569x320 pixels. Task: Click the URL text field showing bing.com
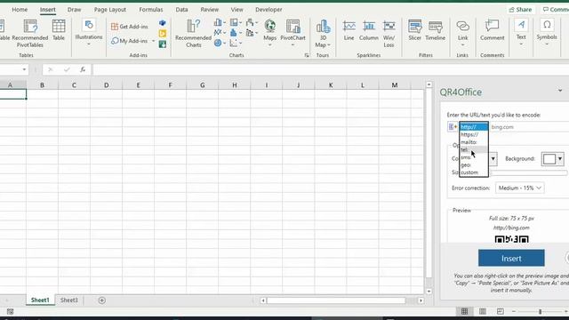(529, 127)
